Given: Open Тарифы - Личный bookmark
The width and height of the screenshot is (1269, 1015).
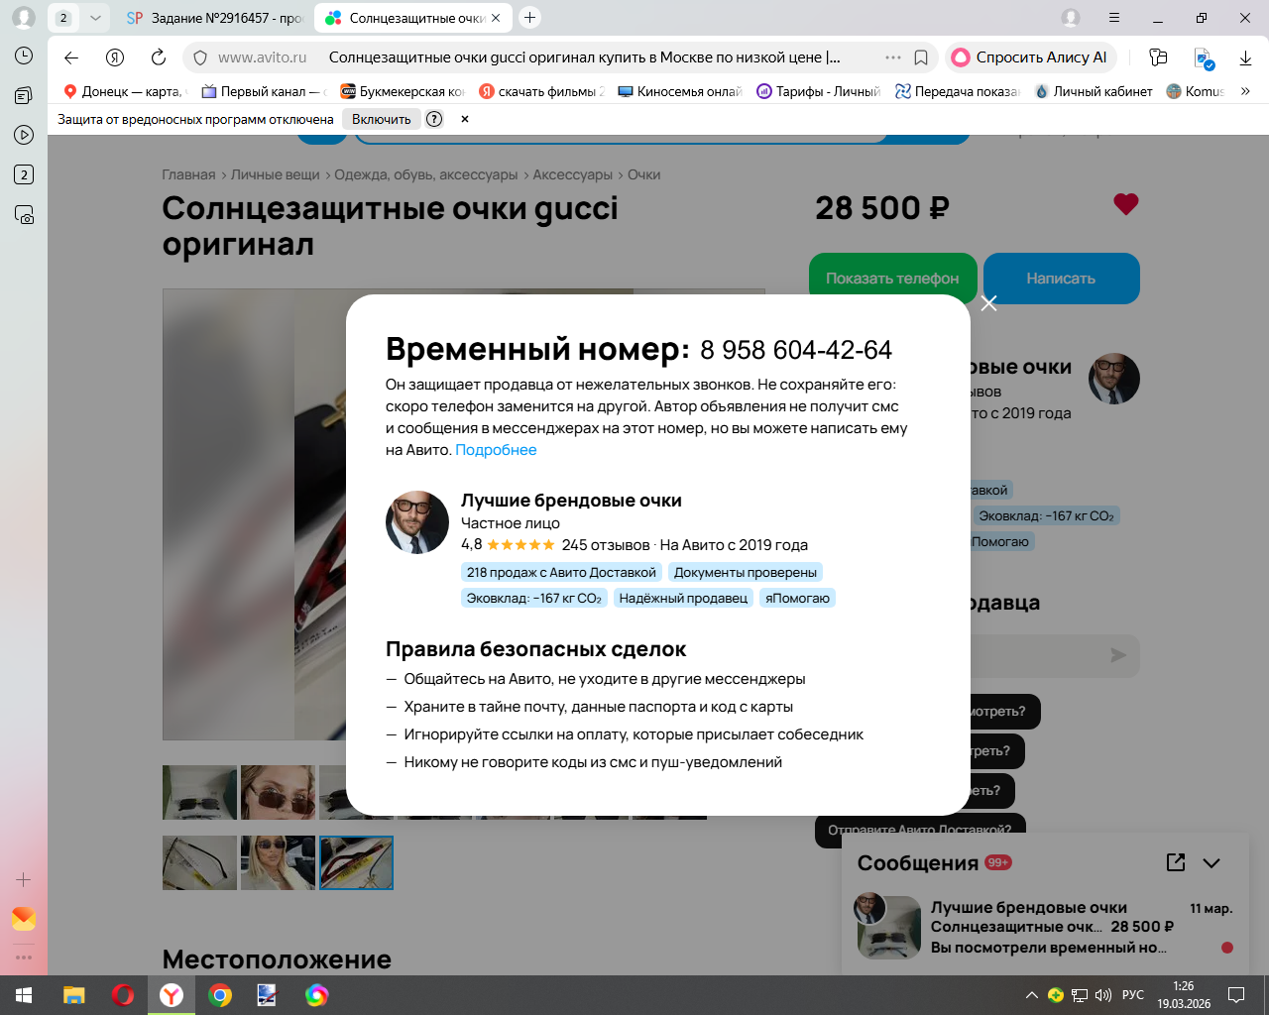Looking at the screenshot, I should pos(818,91).
